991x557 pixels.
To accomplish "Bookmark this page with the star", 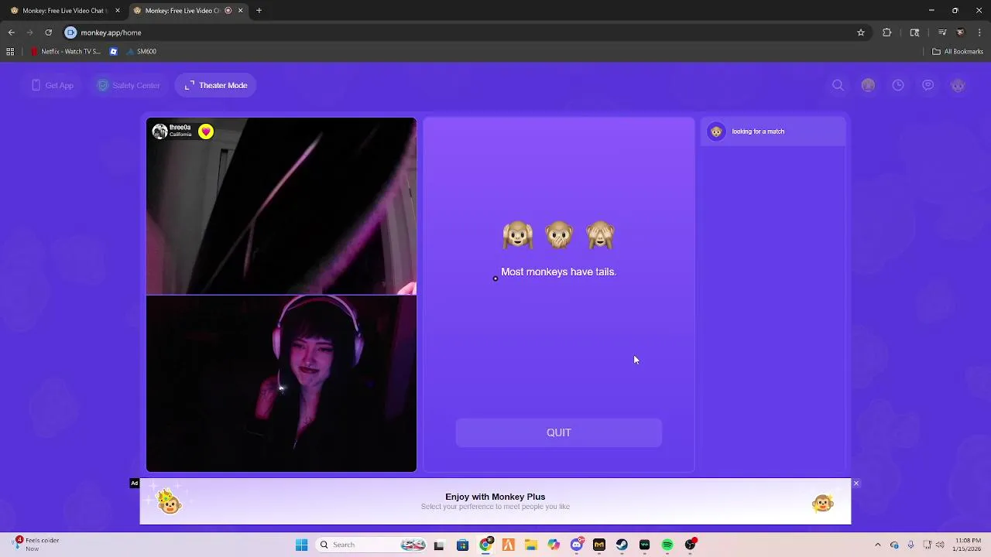I will [860, 32].
